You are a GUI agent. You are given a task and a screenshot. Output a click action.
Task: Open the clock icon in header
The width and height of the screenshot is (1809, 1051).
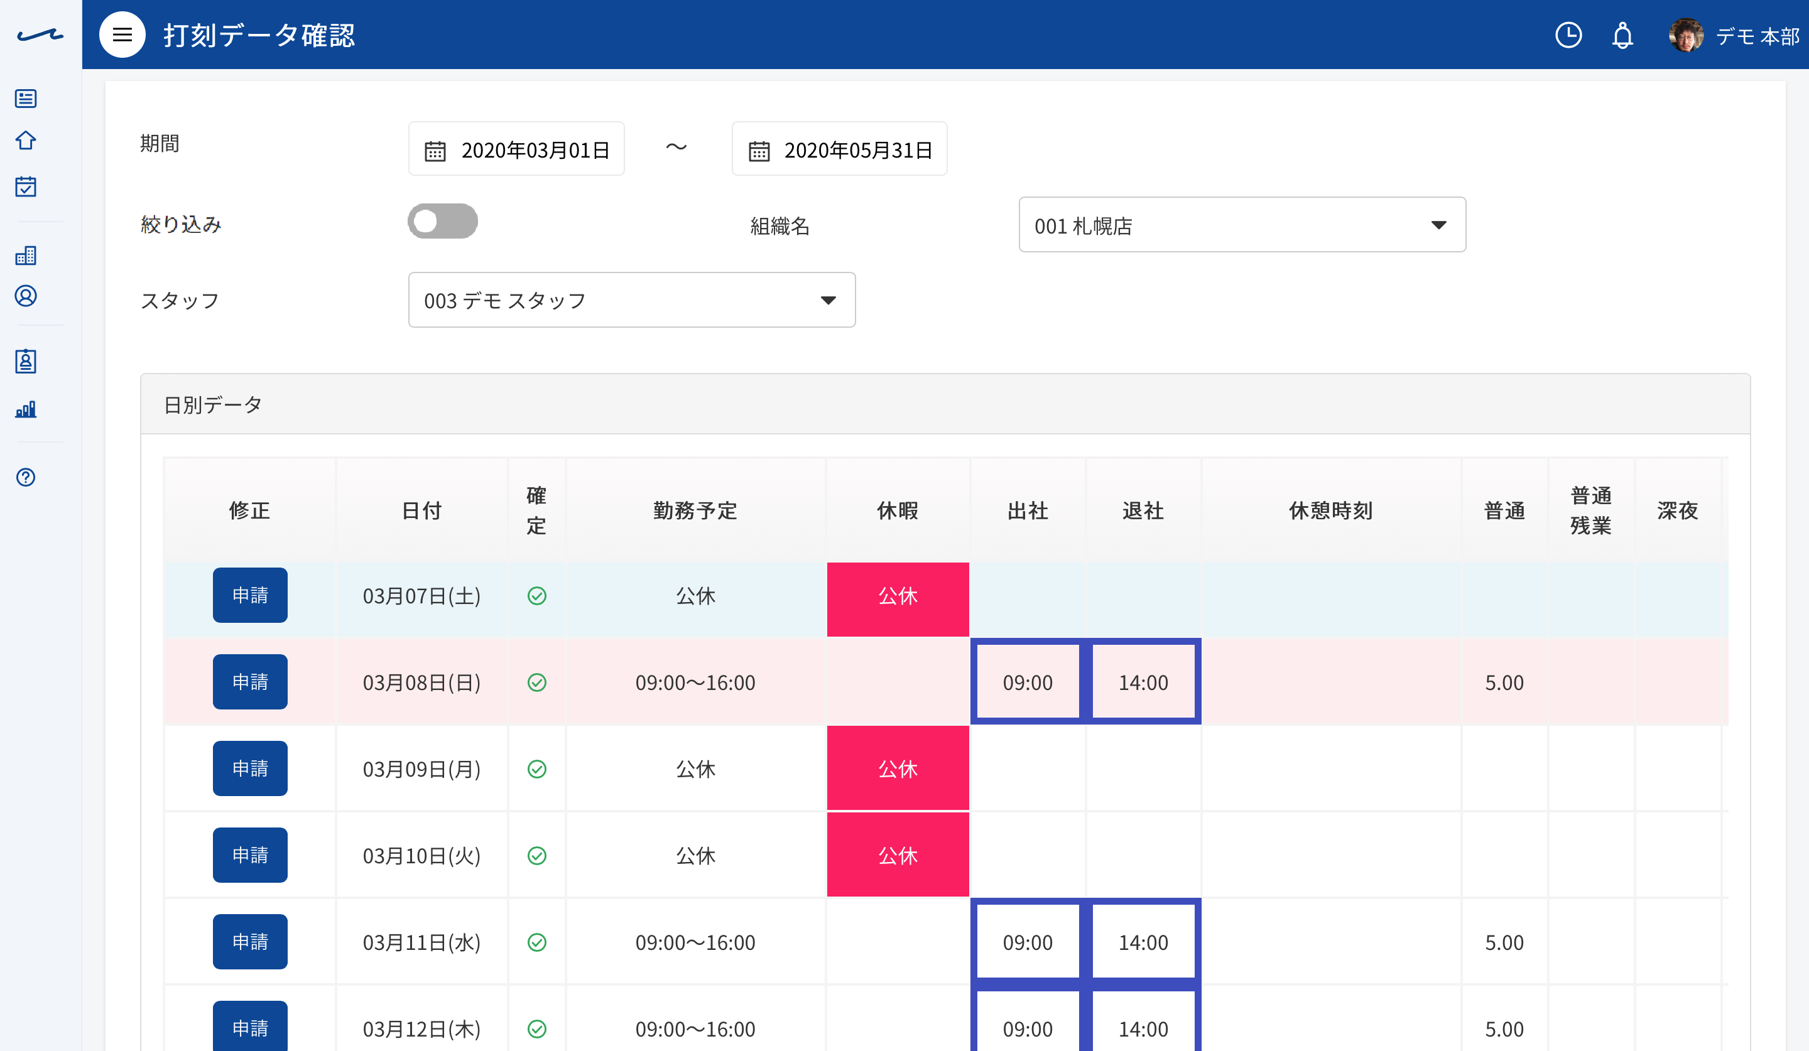coord(1568,35)
